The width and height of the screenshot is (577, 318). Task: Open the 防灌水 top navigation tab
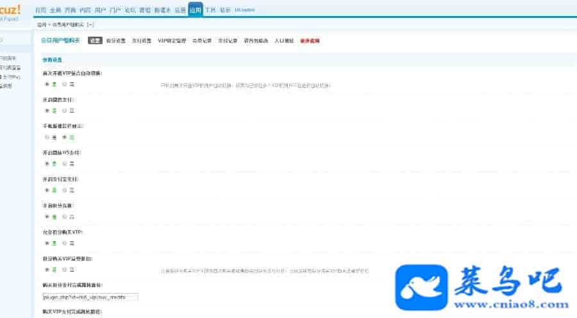coord(162,10)
